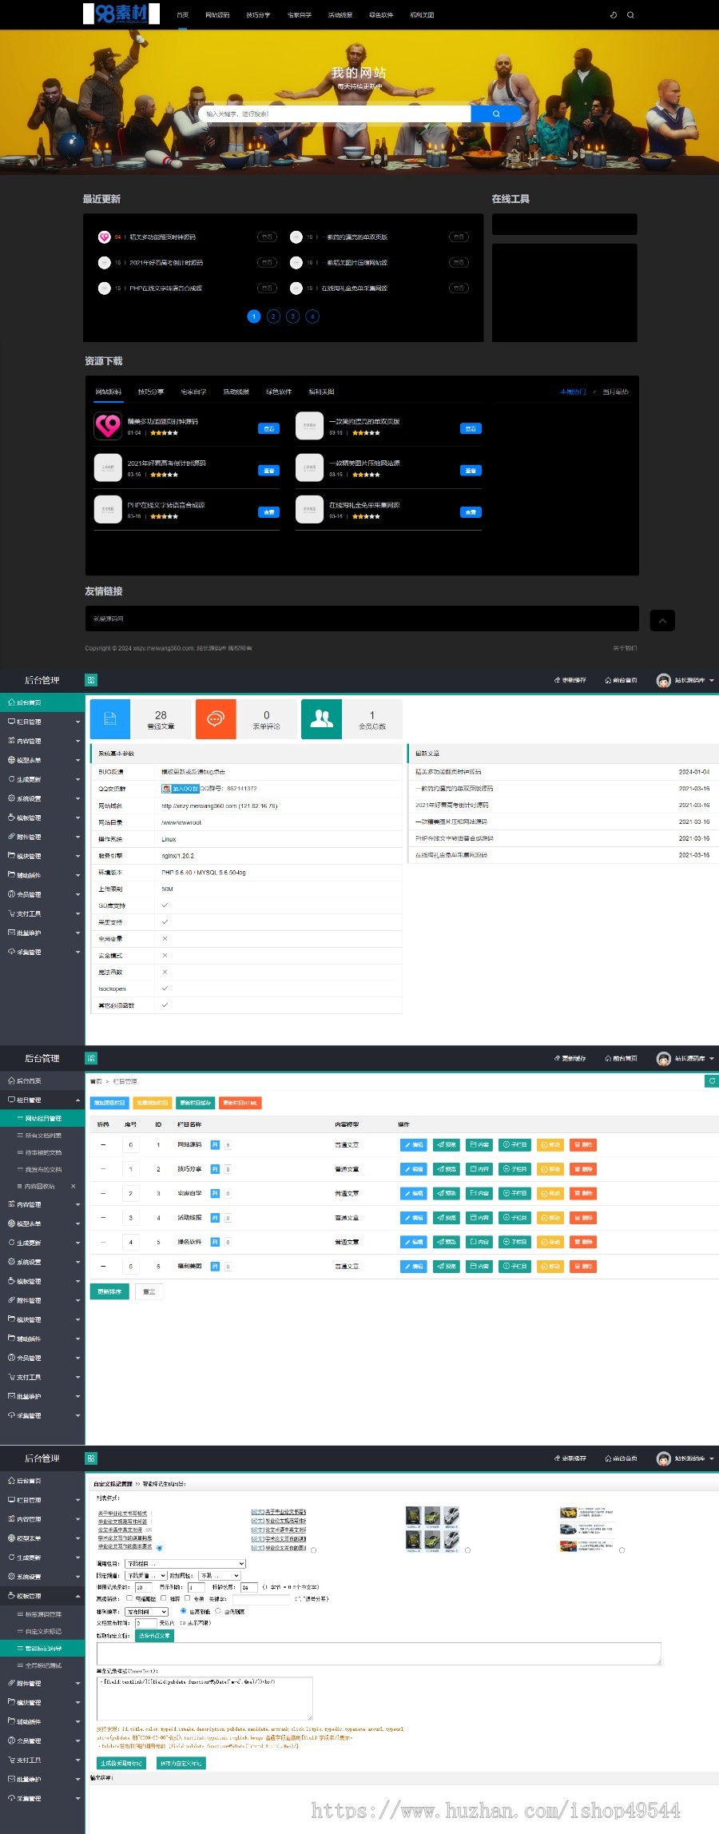Select the image-grid list style radio button
The height and width of the screenshot is (1834, 719).
[467, 1550]
